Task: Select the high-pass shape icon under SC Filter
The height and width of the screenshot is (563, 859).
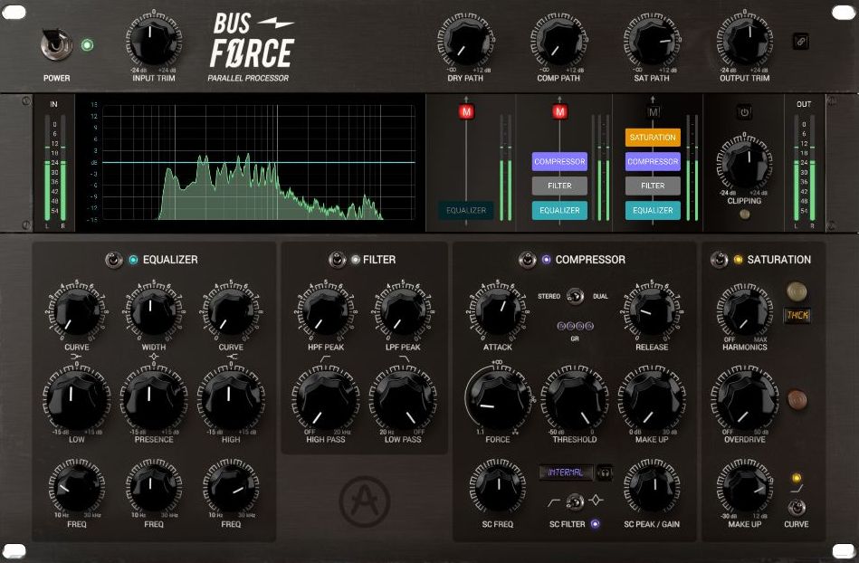Action: [553, 501]
